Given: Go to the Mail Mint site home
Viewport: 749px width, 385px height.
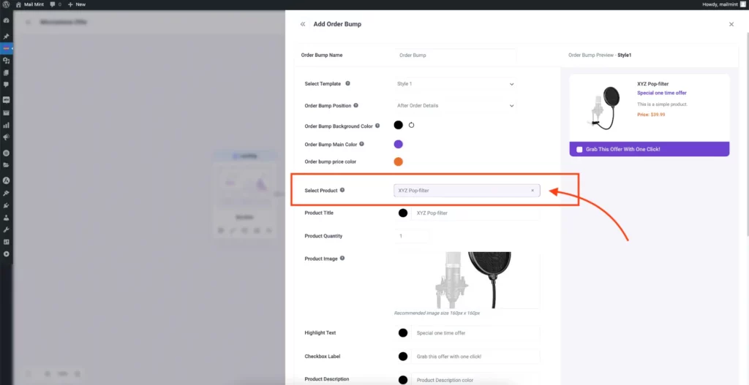Looking at the screenshot, I should (29, 4).
